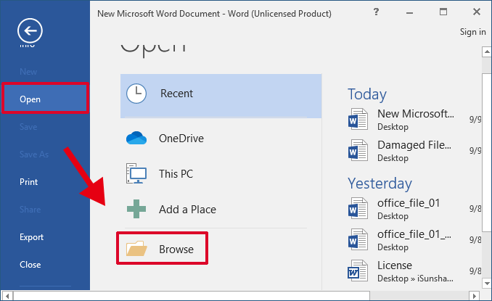The height and width of the screenshot is (301, 492).
Task: Click the Browse folder icon
Action: point(136,250)
